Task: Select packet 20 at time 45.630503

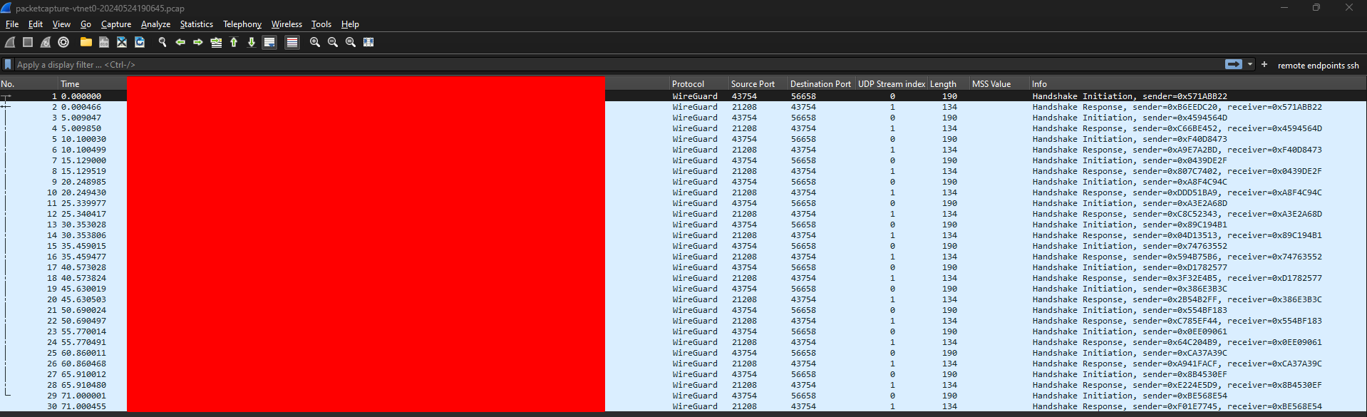Action: pos(683,299)
